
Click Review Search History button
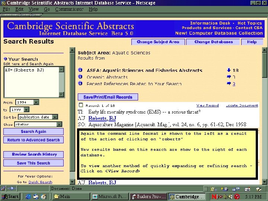tap(33, 154)
